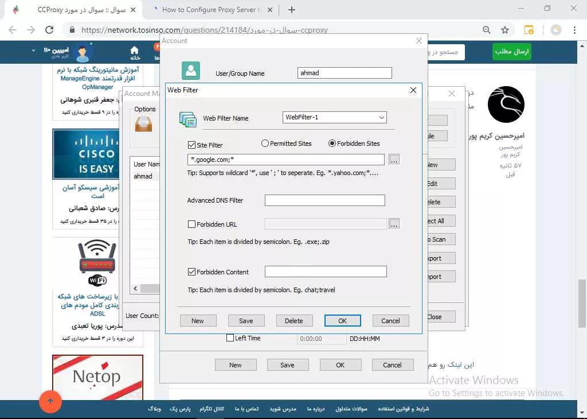Image resolution: width=587 pixels, height=419 pixels.
Task: Uncheck the Site Filter checkbox
Action: tap(191, 145)
